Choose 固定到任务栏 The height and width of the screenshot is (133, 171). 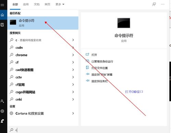[100, 81]
